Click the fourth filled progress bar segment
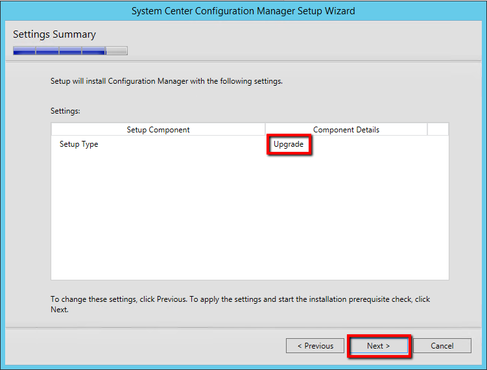 point(93,51)
